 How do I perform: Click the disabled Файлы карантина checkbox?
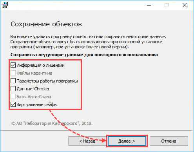click(x=13, y=73)
